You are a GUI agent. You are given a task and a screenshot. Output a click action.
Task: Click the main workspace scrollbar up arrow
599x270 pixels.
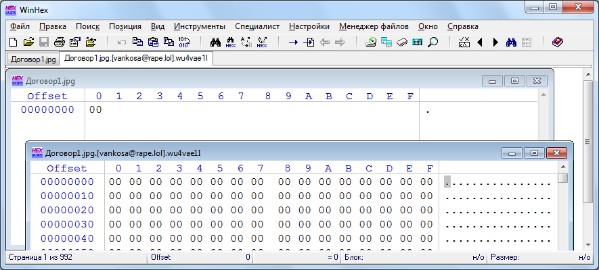click(588, 74)
